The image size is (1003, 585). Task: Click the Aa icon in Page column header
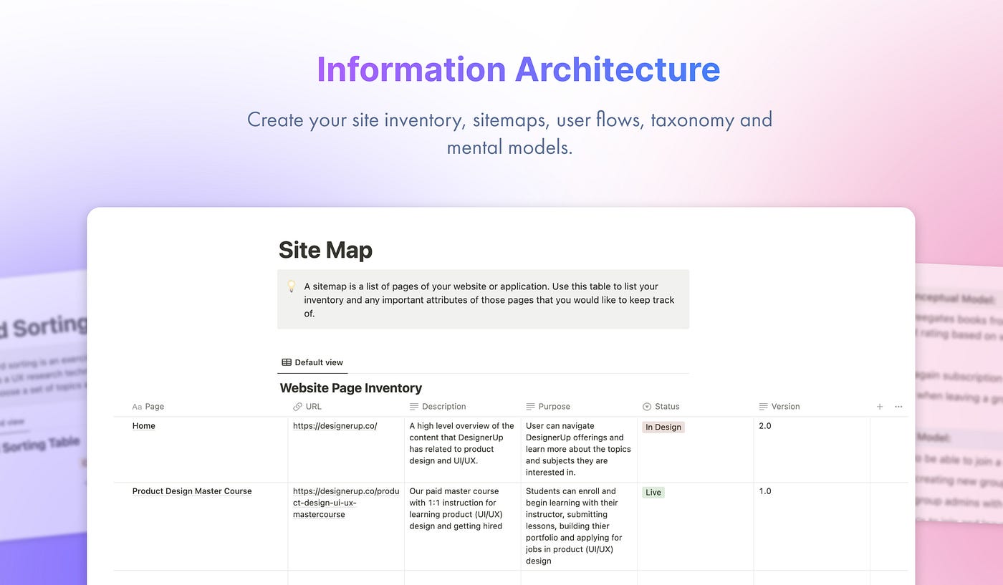[x=137, y=407]
